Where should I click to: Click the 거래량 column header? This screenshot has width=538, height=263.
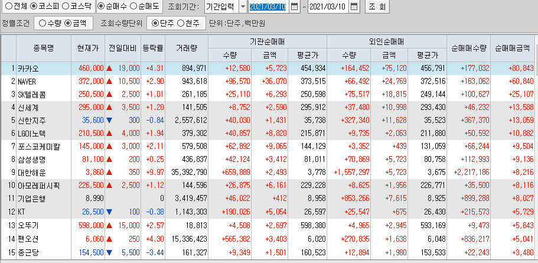(x=186, y=48)
